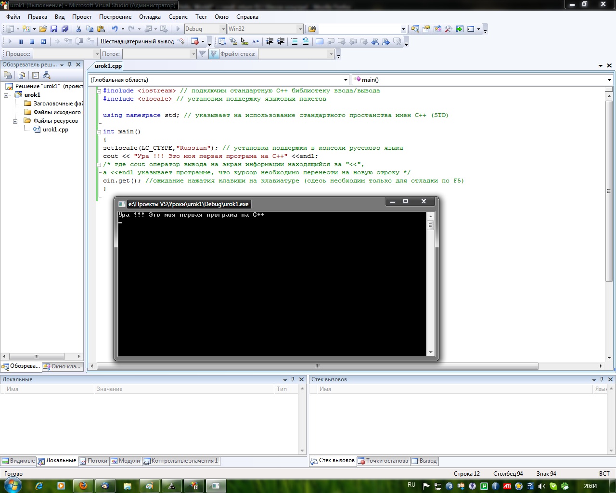Restart debugging with the restart icon
Viewport: 616px width, 493px height.
[x=43, y=41]
